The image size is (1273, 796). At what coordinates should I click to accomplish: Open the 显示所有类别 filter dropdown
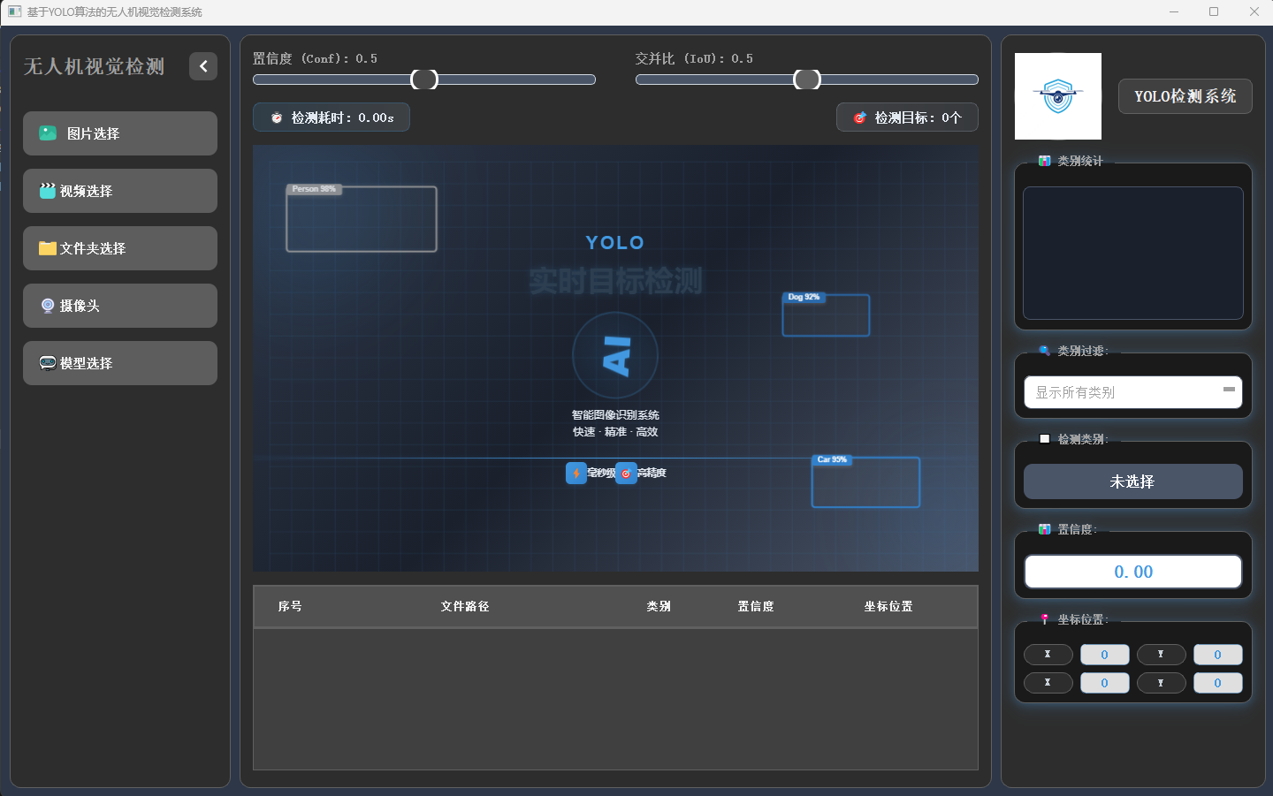(x=1133, y=392)
